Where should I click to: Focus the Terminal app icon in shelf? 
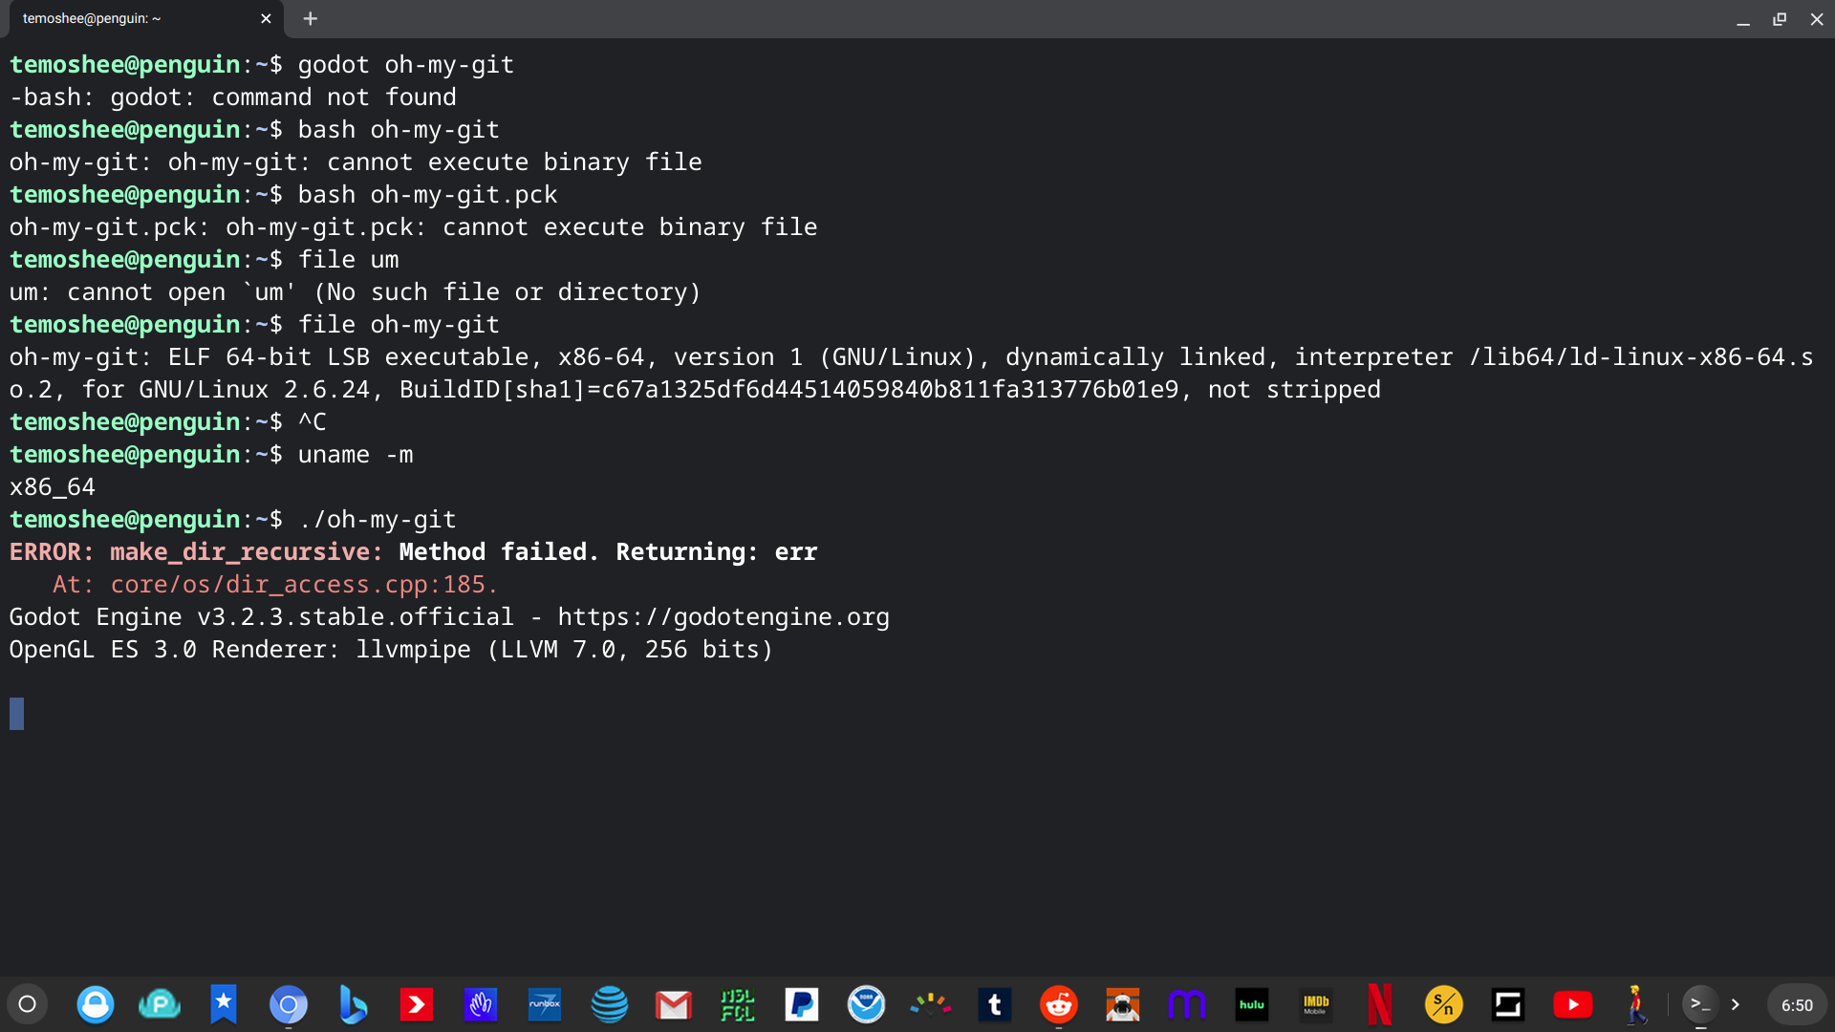click(x=1700, y=1004)
